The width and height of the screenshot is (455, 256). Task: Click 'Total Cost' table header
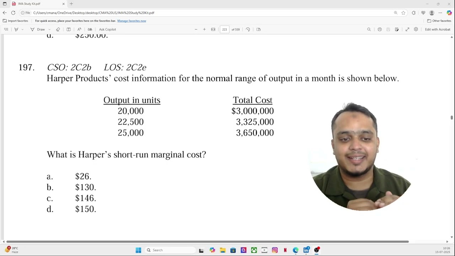(x=252, y=100)
